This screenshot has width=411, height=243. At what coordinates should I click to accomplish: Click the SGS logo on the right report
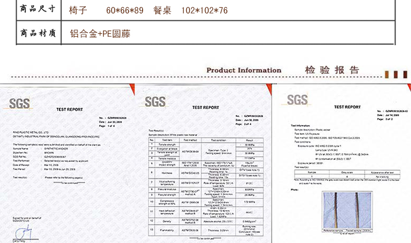pyautogui.click(x=297, y=99)
